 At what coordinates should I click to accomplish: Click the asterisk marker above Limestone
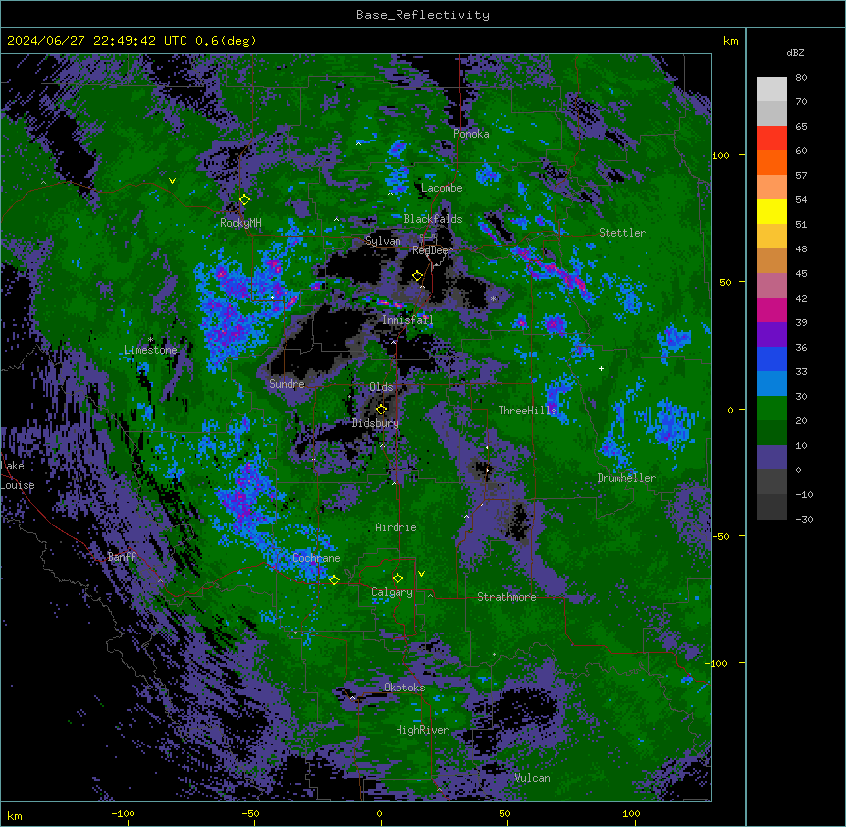[150, 340]
